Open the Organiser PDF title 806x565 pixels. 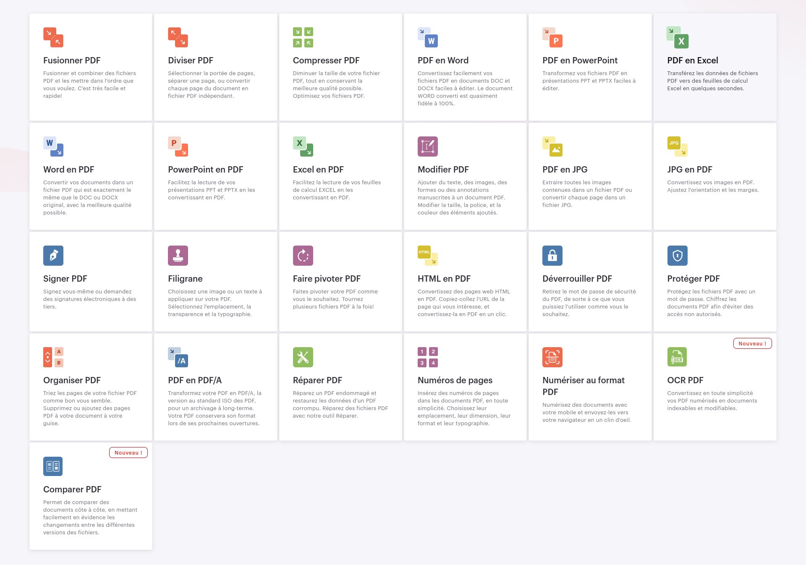(72, 380)
